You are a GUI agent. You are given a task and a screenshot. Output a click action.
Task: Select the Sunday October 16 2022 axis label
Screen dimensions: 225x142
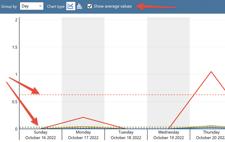click(40, 135)
